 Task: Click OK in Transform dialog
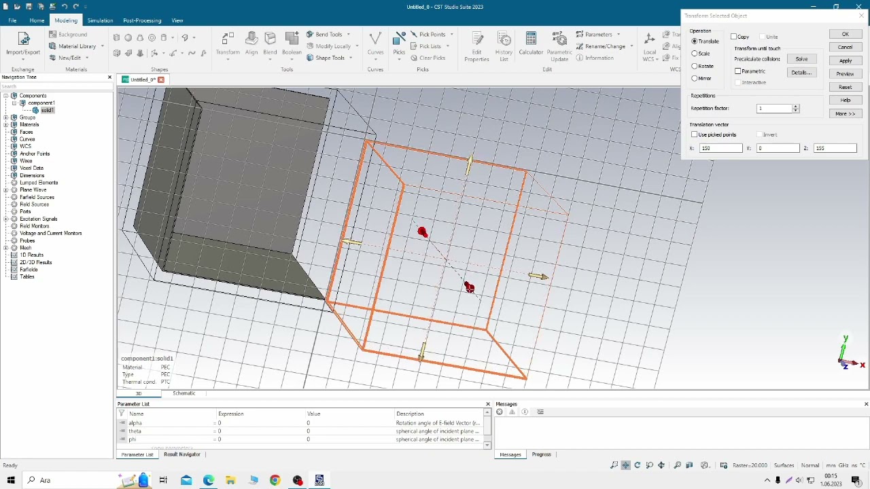pos(846,34)
